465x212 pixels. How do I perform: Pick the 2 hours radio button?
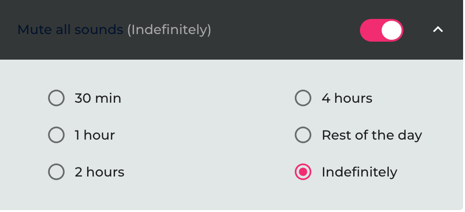click(56, 172)
